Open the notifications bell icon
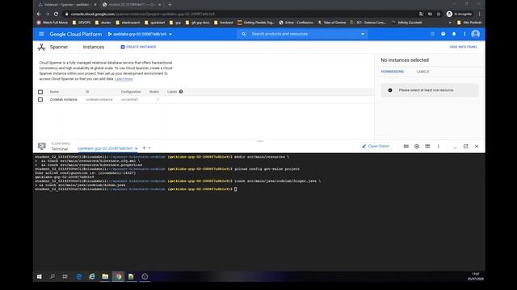 [x=454, y=34]
